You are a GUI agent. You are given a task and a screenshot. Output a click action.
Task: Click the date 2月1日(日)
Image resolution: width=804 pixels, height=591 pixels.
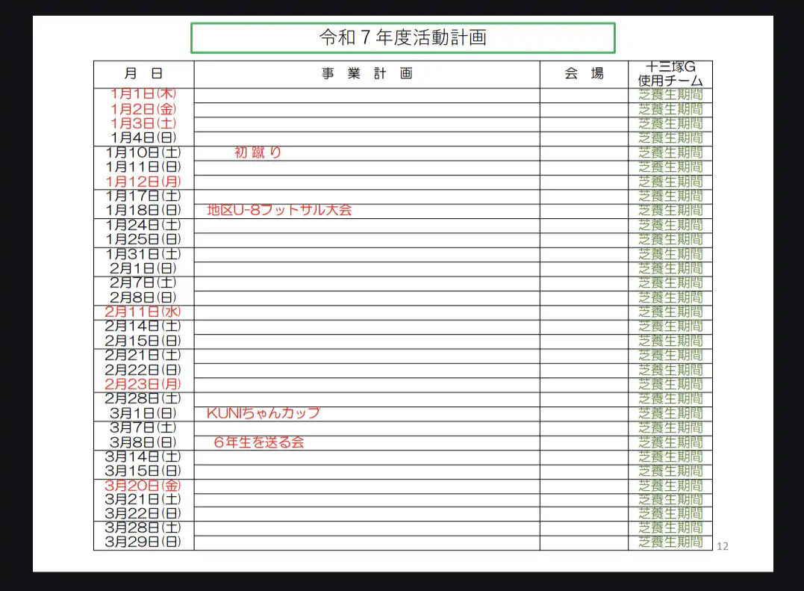(143, 268)
